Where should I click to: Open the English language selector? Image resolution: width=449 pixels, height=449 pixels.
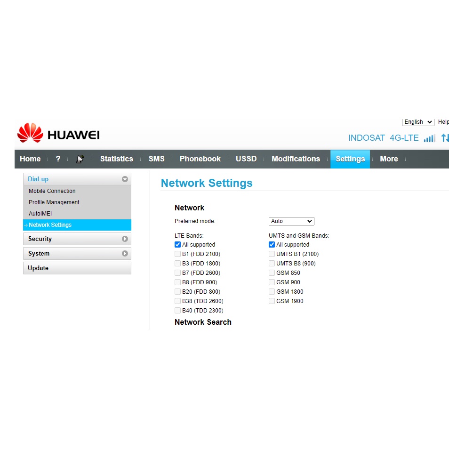(417, 122)
